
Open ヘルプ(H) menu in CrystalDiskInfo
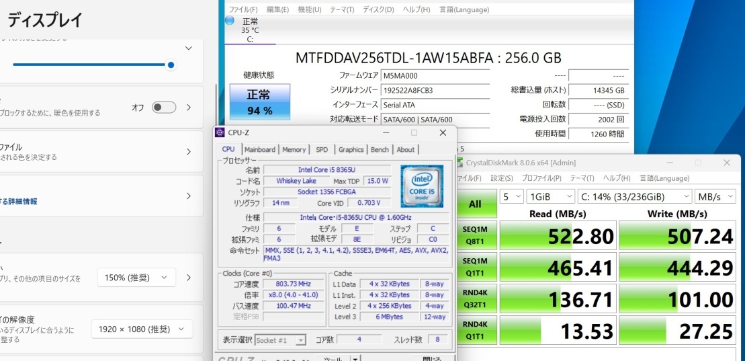click(417, 9)
